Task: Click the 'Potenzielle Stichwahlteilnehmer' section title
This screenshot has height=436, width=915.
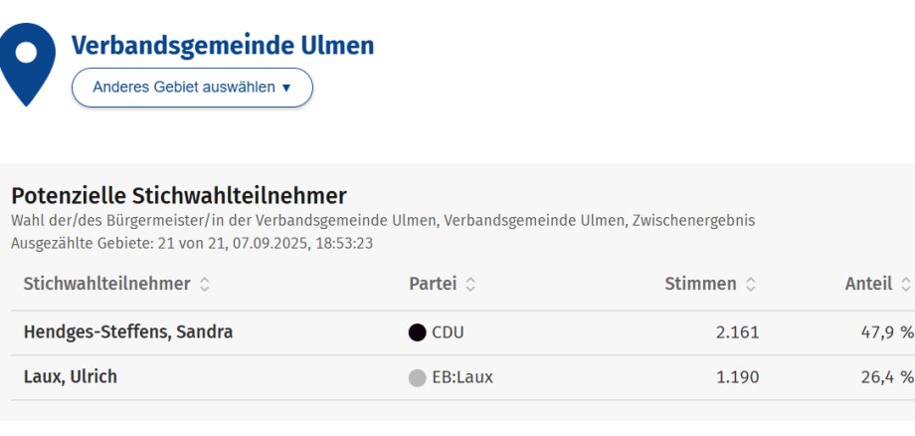Action: [x=179, y=195]
